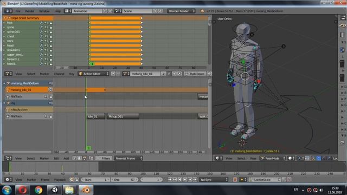The height and width of the screenshot is (195, 347).
Task: Open the timeline editor type selector
Action: click(x=8, y=180)
